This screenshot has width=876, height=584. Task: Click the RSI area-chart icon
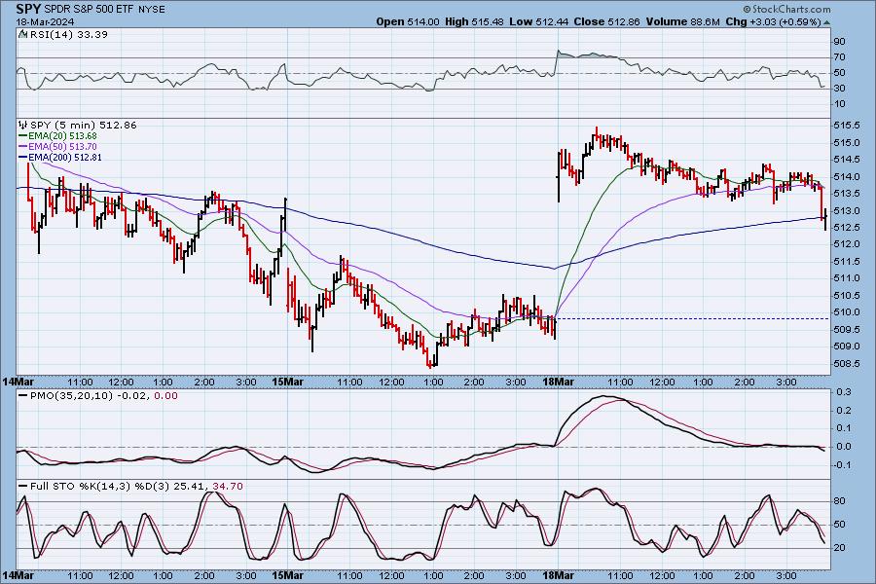click(x=23, y=34)
